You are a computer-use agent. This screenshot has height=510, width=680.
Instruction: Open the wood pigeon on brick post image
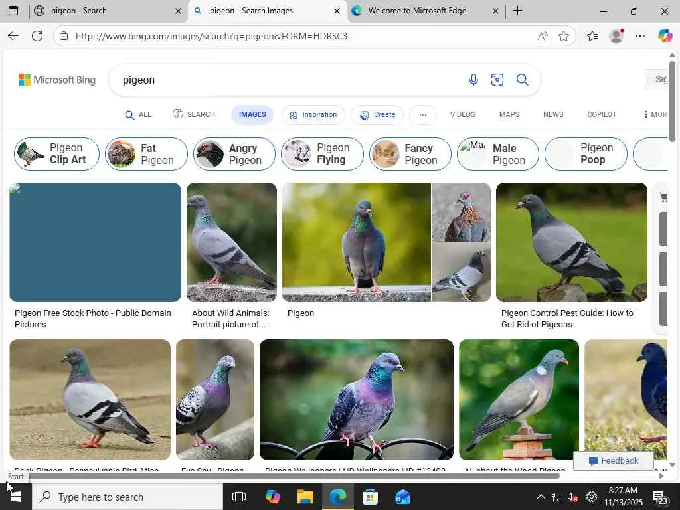pyautogui.click(x=519, y=399)
